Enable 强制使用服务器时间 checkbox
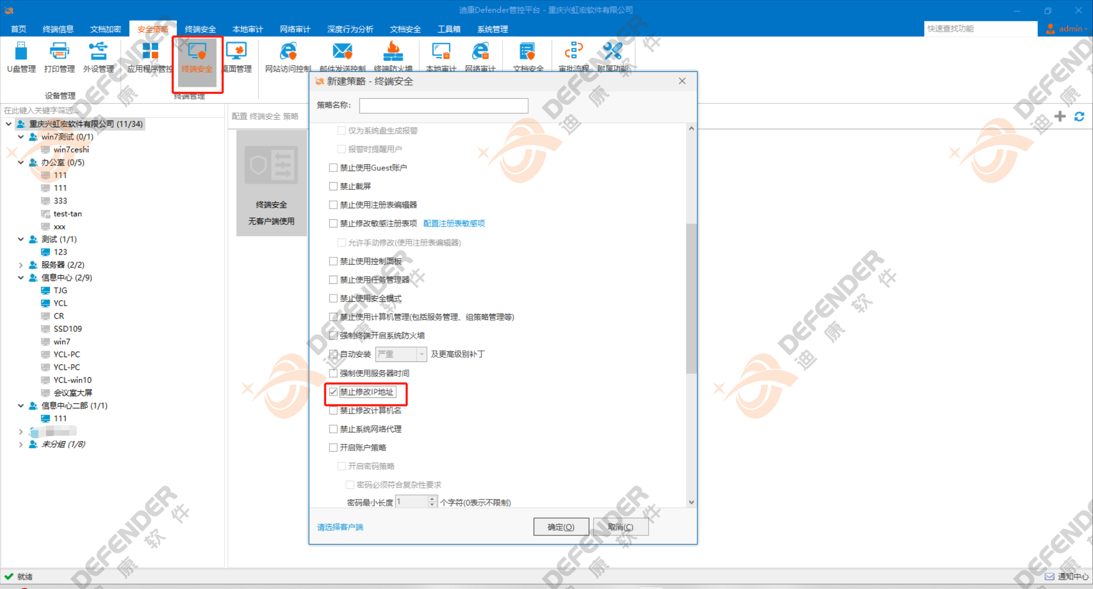This screenshot has height=589, width=1093. 333,373
